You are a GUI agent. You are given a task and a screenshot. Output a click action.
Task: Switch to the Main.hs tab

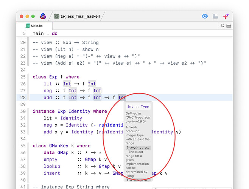tap(34, 26)
